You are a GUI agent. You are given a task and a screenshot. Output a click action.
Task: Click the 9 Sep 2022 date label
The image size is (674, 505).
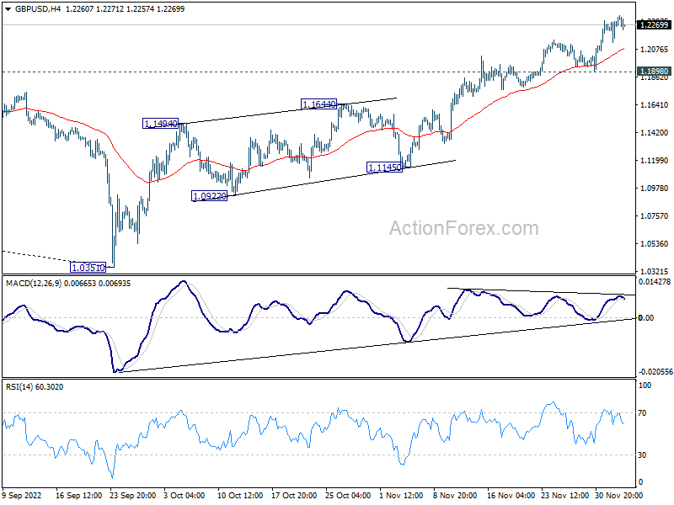[22, 496]
